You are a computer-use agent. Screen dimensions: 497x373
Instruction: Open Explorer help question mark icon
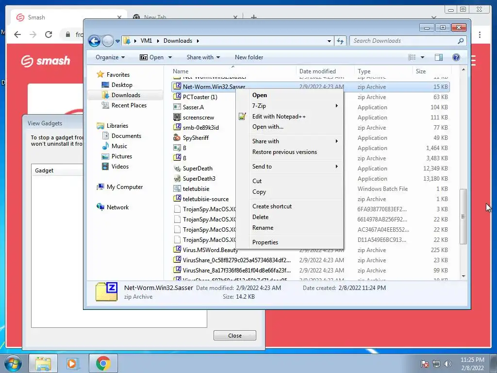coord(456,57)
